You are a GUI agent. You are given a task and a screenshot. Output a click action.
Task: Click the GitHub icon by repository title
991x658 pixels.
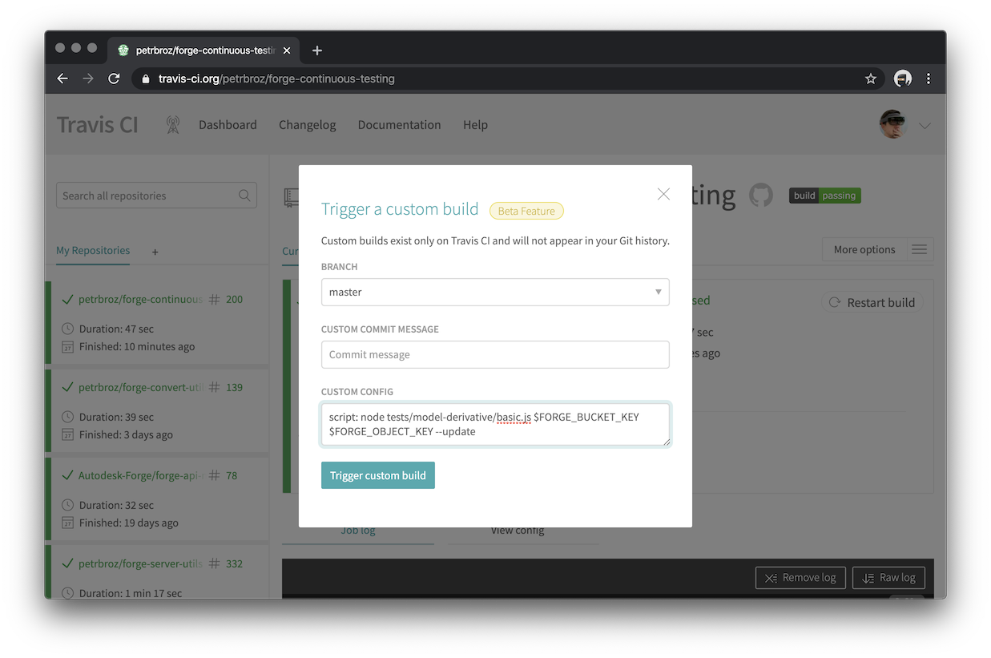(x=761, y=195)
